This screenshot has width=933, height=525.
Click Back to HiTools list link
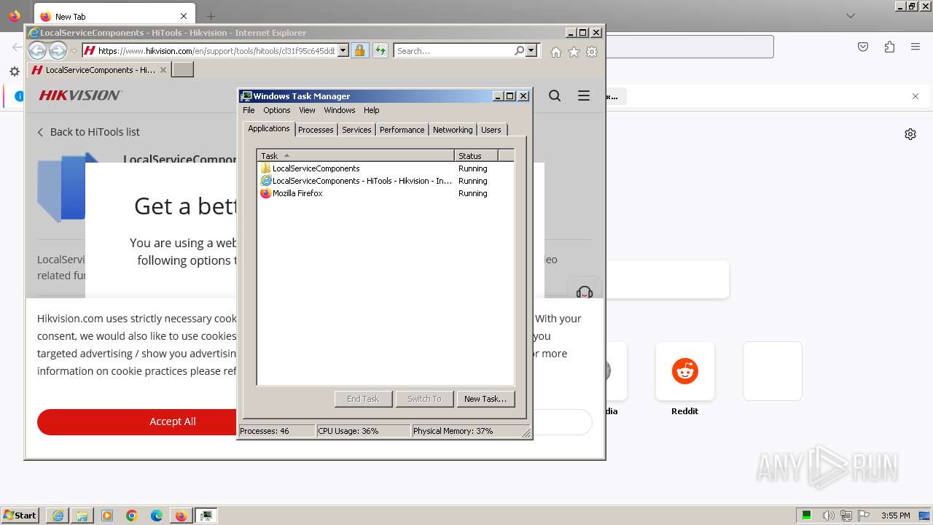point(88,132)
